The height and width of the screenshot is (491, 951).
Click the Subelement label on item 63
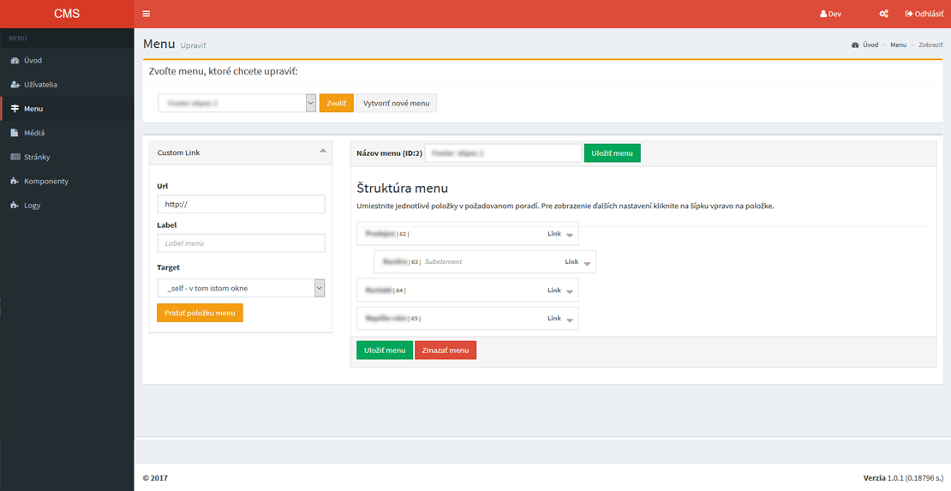click(x=443, y=261)
